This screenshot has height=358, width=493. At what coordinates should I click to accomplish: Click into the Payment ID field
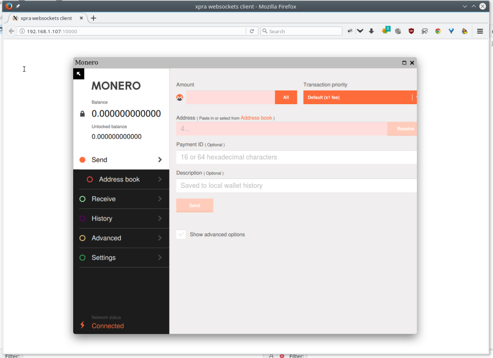tap(297, 157)
